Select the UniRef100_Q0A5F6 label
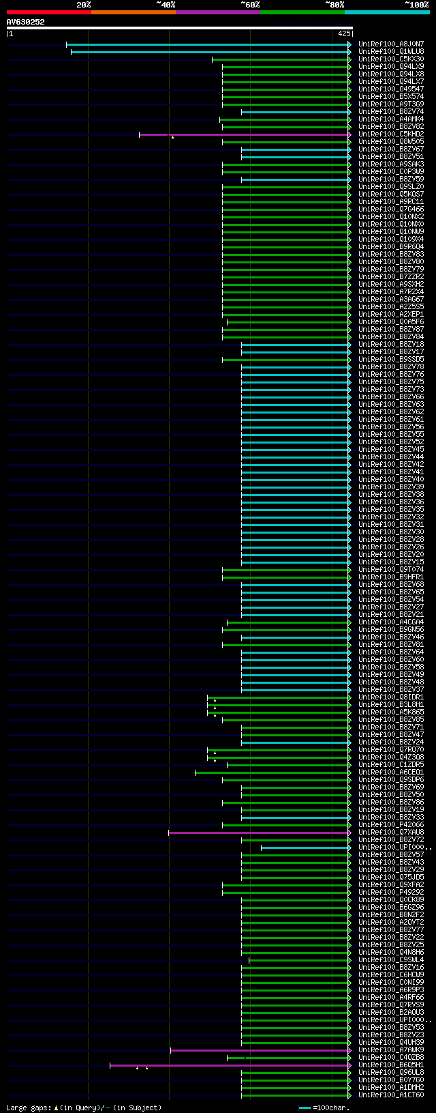Screen dimensions: 436x1113 pos(391,322)
